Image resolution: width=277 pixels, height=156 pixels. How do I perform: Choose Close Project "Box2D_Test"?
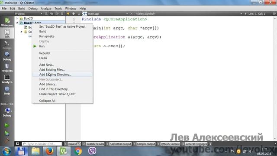click(62, 94)
